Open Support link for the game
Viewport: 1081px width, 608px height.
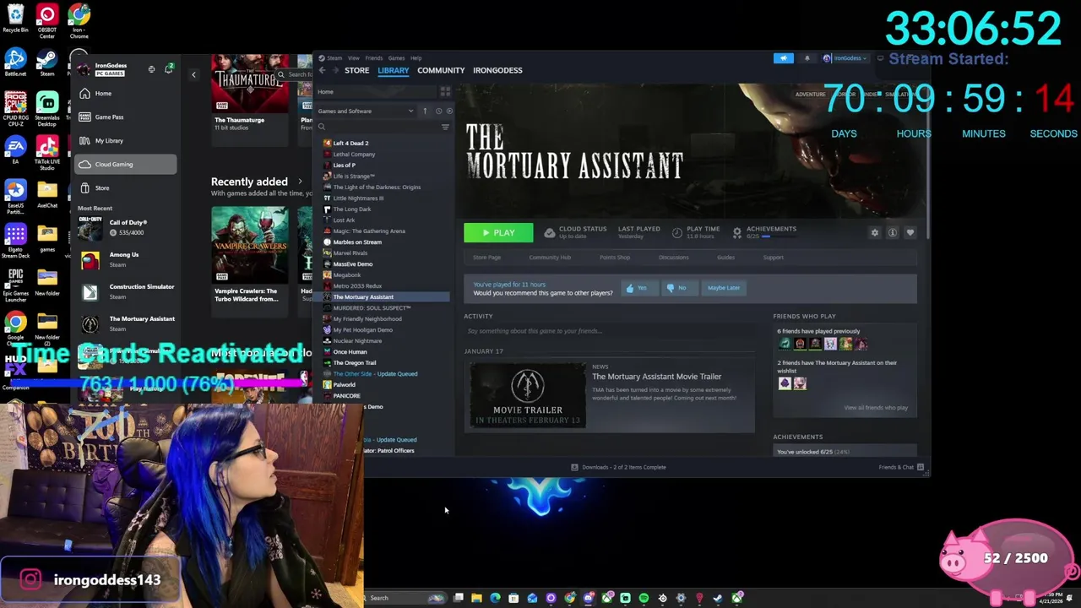(773, 258)
